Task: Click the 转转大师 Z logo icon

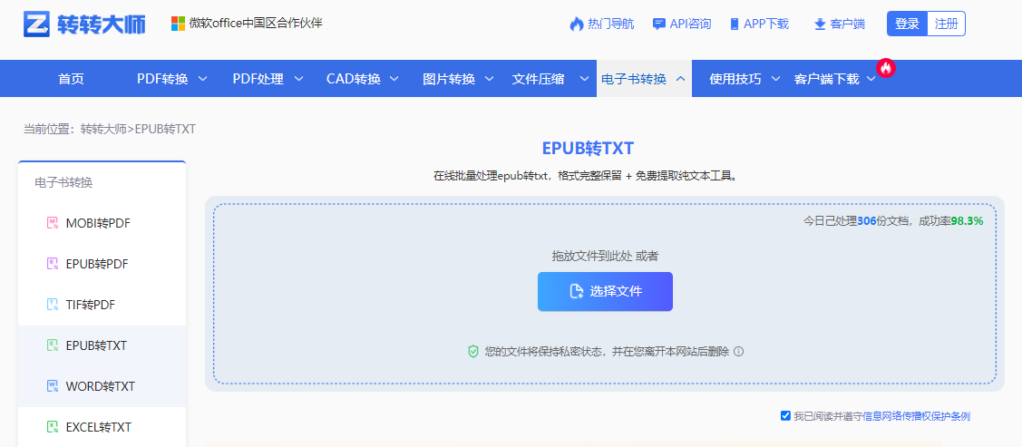Action: coord(37,24)
